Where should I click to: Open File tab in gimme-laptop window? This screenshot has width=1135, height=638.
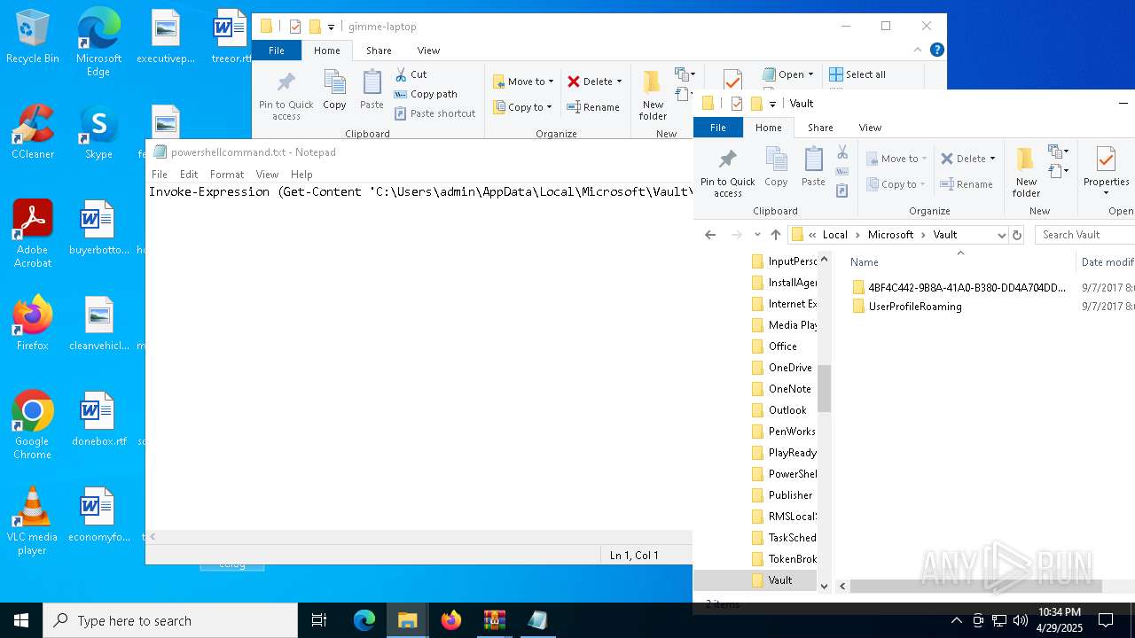pyautogui.click(x=277, y=51)
